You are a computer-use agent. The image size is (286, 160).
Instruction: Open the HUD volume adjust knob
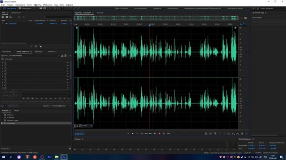tap(80, 126)
